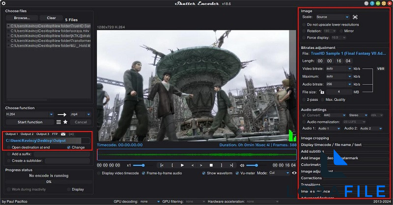This screenshot has width=393, height=205.
Task: Switch to the Output 3 tab
Action: point(43,134)
